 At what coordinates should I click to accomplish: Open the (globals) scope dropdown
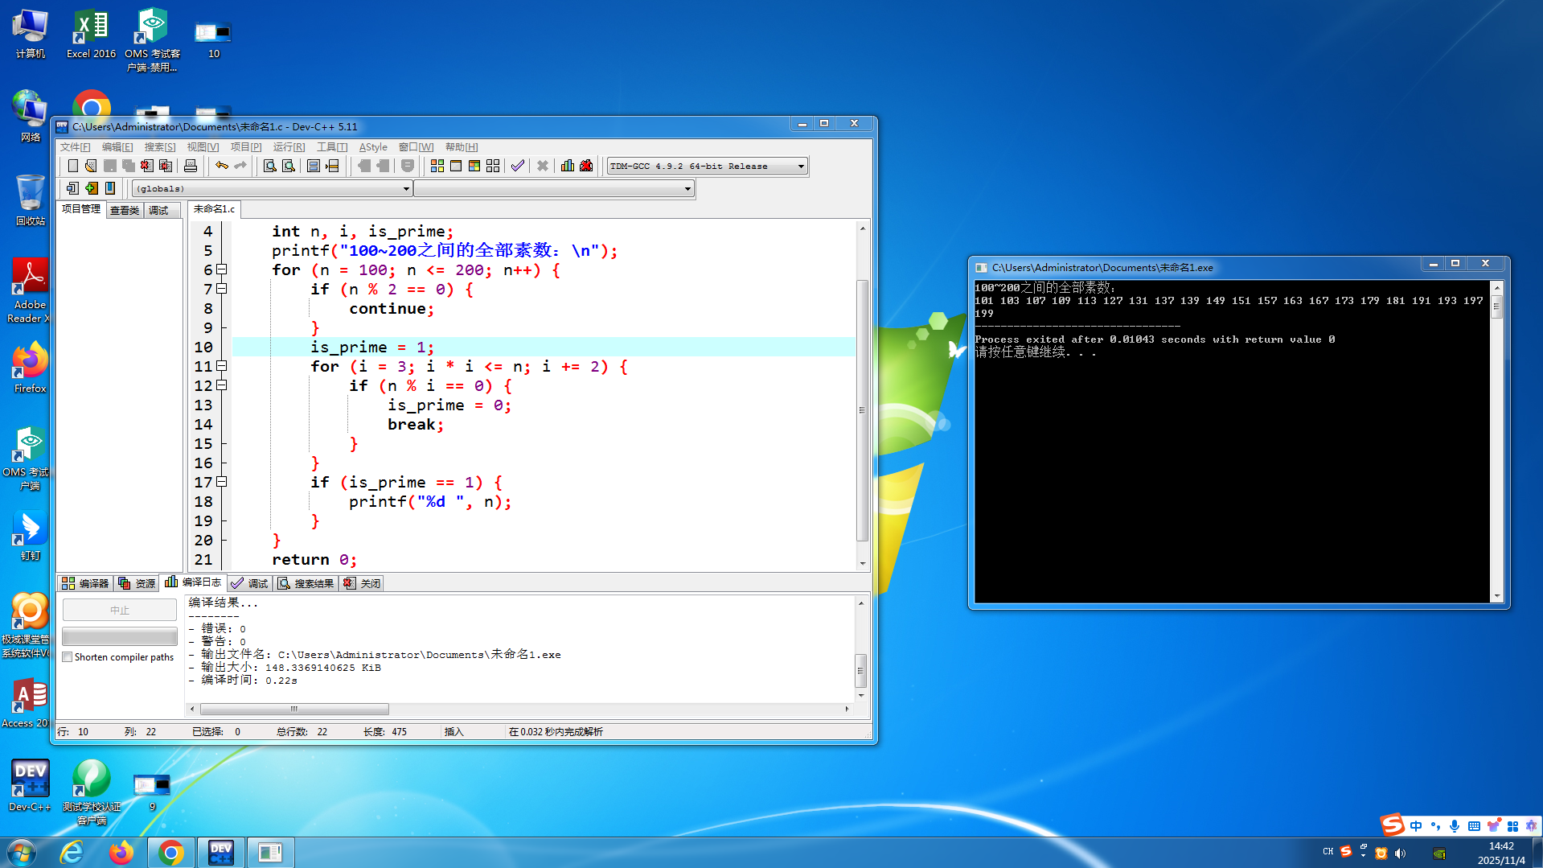pyautogui.click(x=406, y=189)
